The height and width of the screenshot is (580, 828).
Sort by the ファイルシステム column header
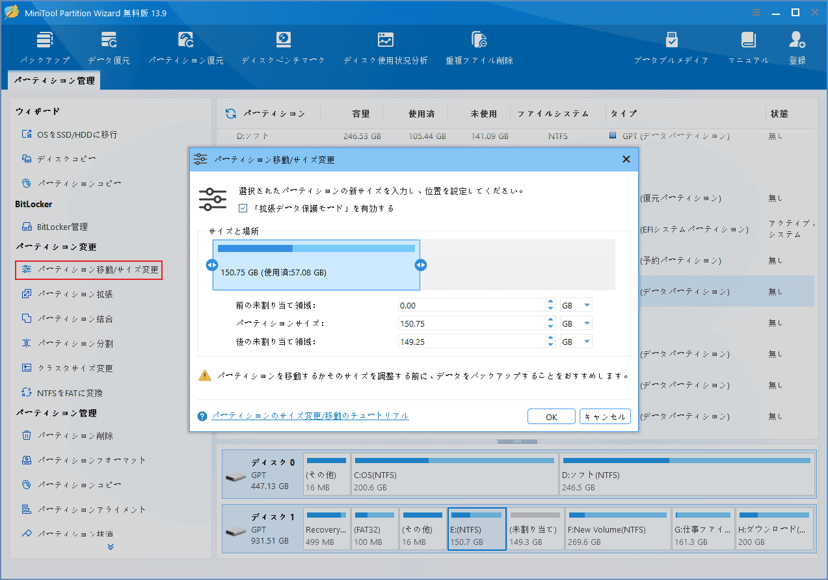click(x=554, y=114)
